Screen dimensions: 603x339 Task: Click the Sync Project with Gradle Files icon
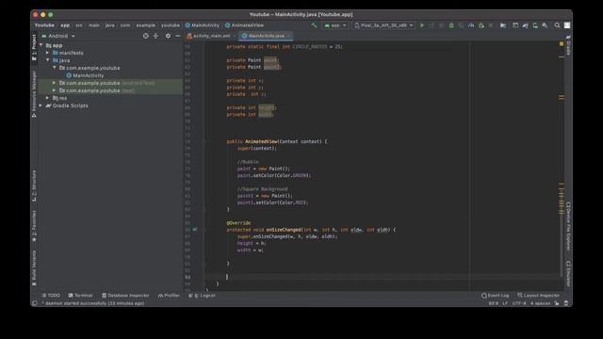pyautogui.click(x=525, y=25)
